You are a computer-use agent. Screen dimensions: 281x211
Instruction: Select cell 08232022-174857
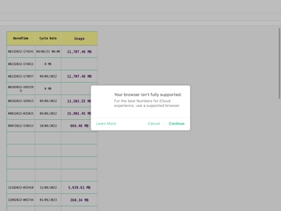coord(21,76)
